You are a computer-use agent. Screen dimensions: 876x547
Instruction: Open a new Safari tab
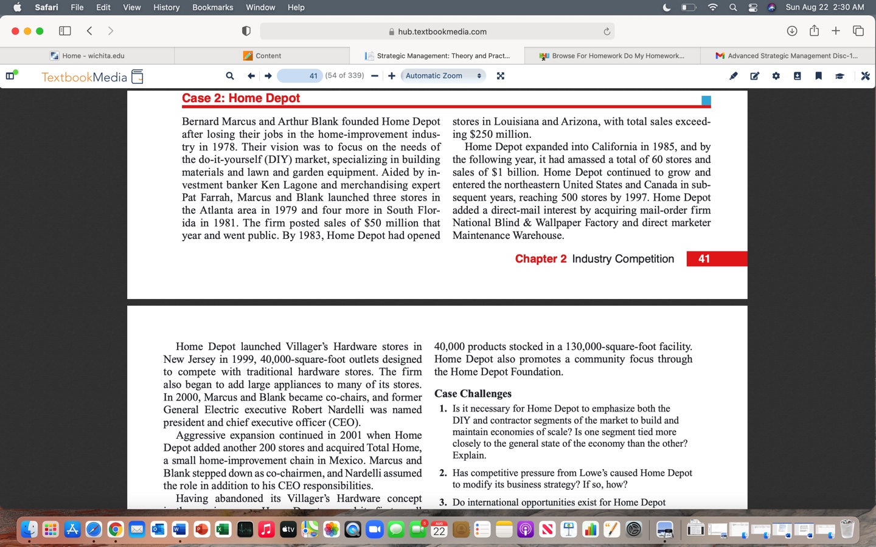(836, 31)
